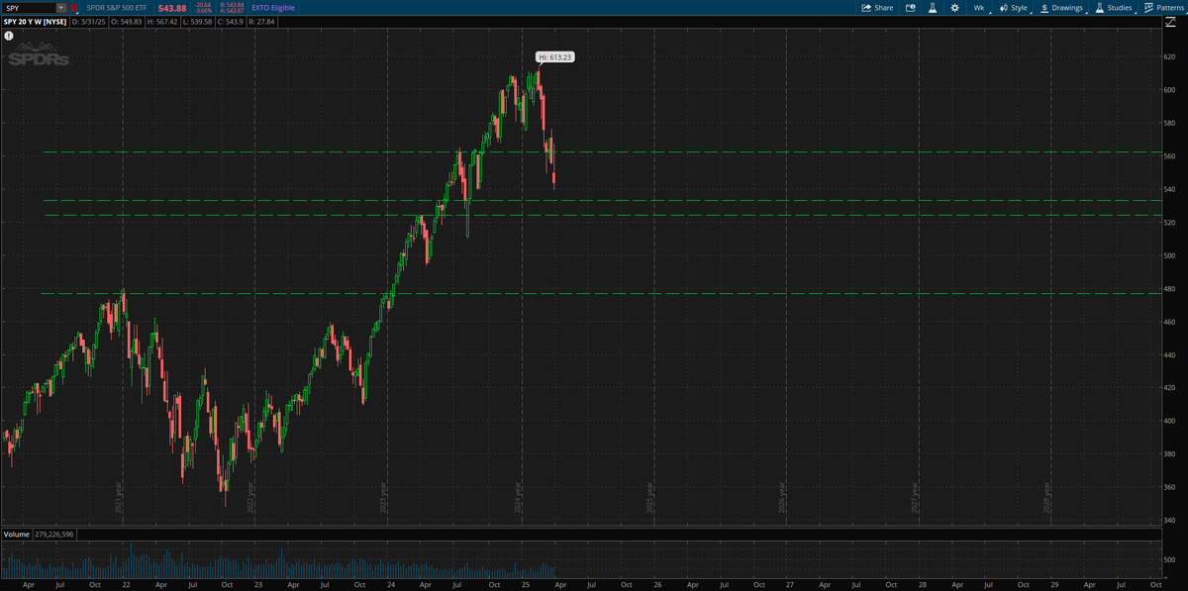Click the Volume study label
This screenshot has width=1188, height=591.
click(16, 535)
